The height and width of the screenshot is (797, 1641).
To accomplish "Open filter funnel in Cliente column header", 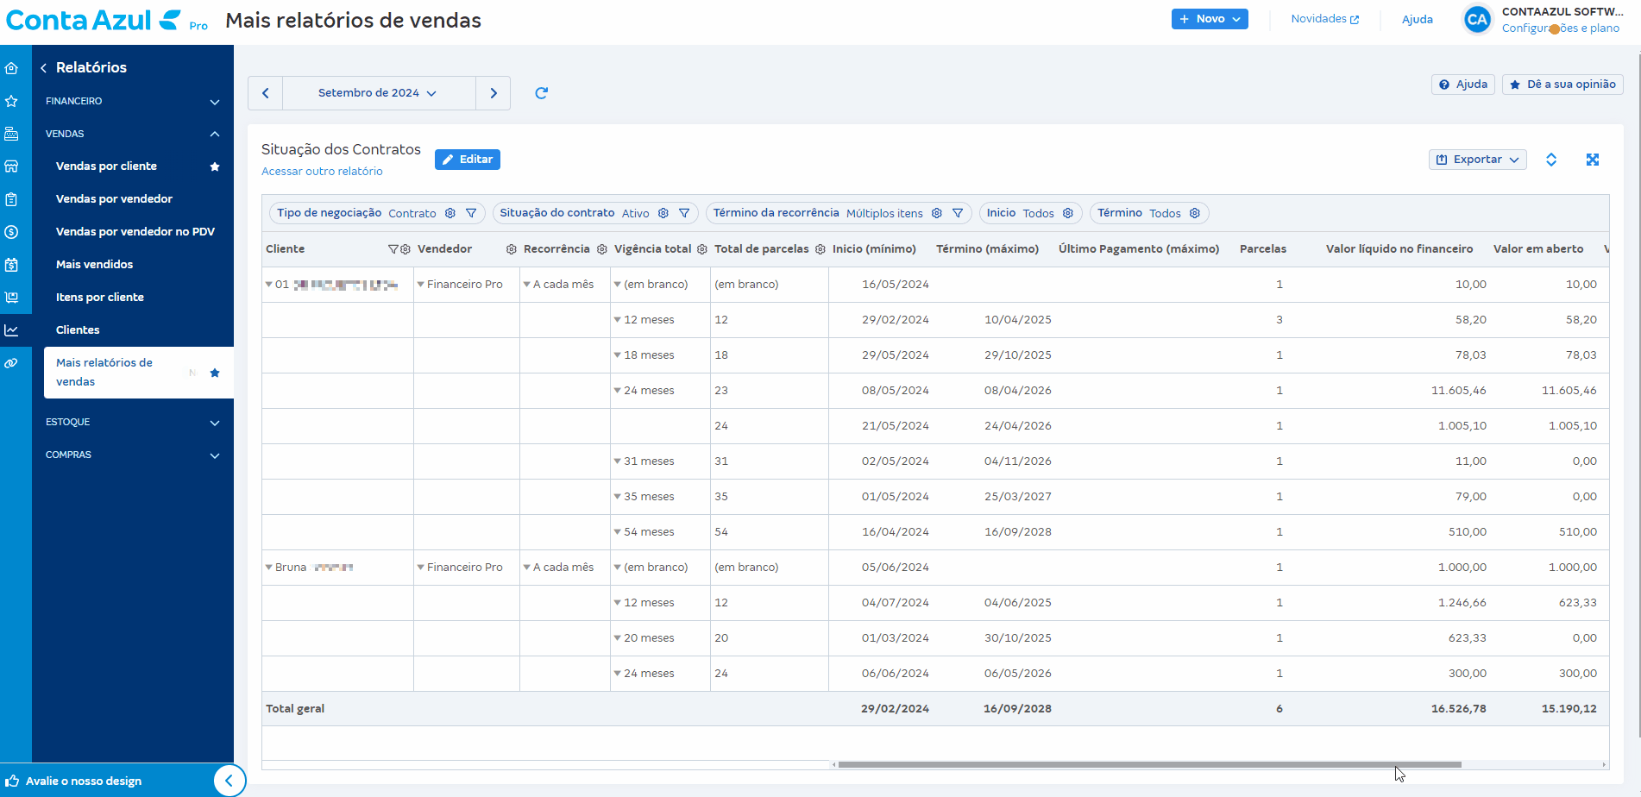I will (x=393, y=249).
